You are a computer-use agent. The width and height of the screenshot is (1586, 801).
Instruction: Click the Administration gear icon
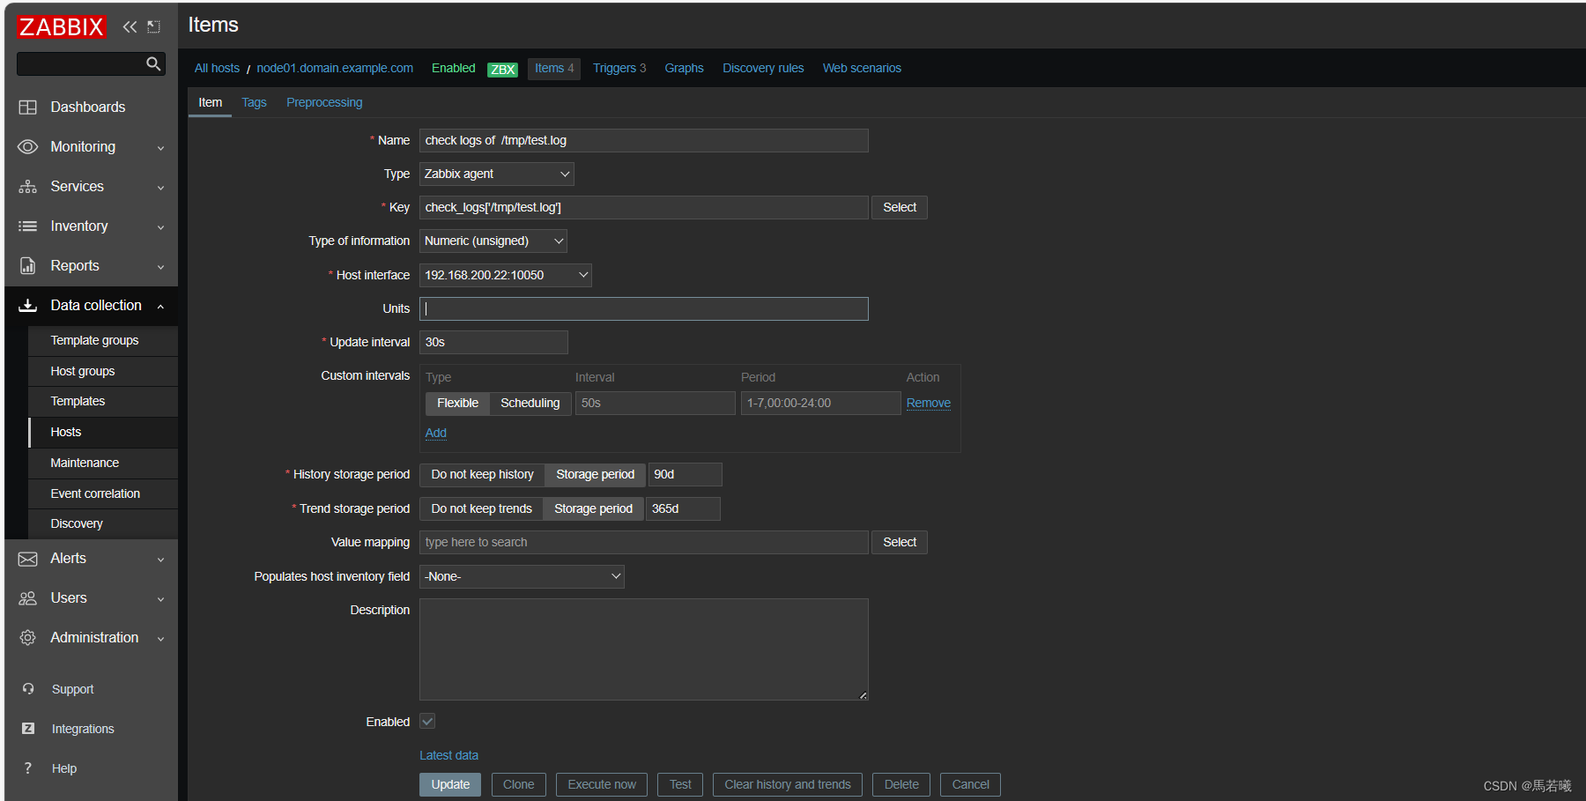pyautogui.click(x=28, y=638)
